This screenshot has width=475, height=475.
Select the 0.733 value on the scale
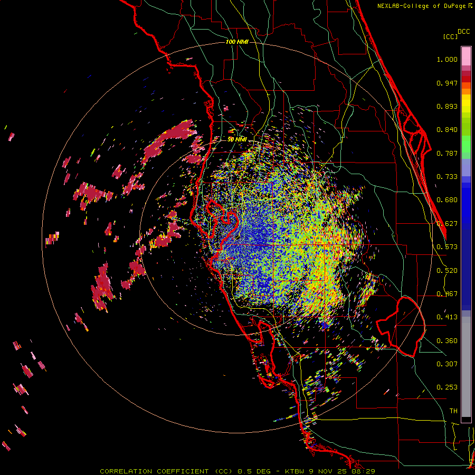point(447,177)
